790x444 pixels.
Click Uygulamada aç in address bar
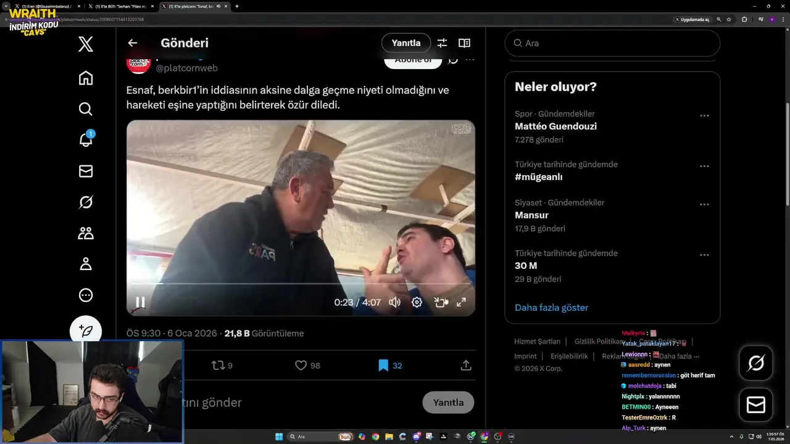692,20
